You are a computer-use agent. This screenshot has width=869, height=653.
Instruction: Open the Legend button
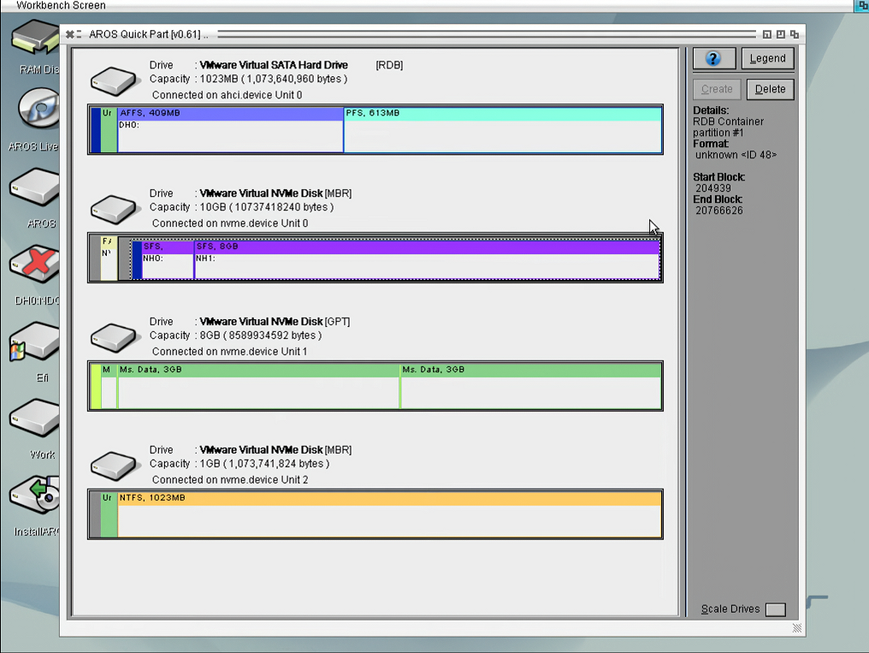click(x=767, y=58)
